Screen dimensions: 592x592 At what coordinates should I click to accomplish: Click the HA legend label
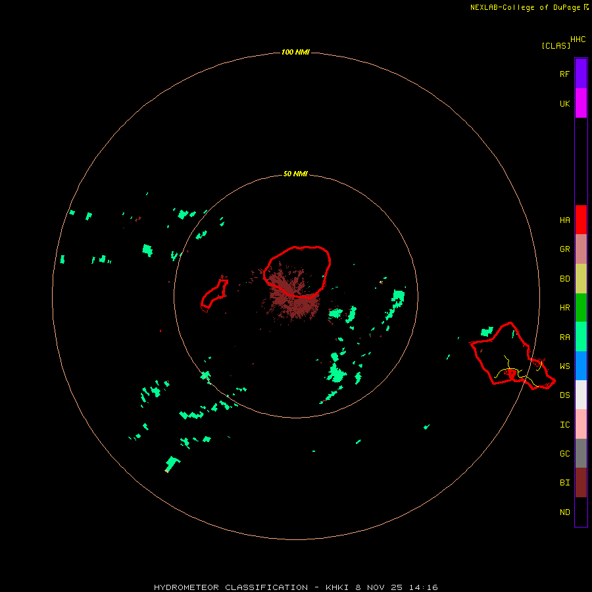click(x=564, y=220)
